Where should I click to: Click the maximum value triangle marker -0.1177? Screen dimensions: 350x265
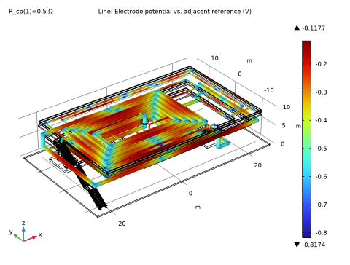point(297,28)
